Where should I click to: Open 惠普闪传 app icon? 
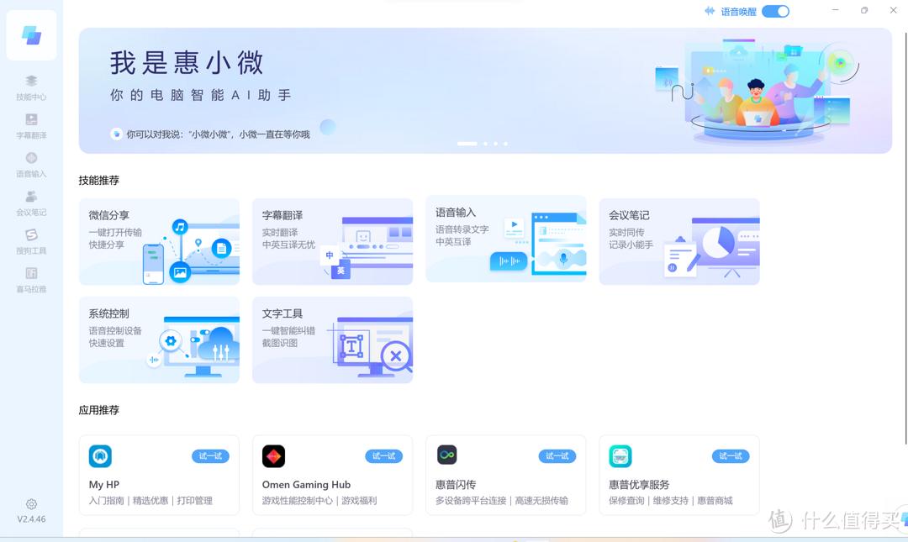(446, 455)
